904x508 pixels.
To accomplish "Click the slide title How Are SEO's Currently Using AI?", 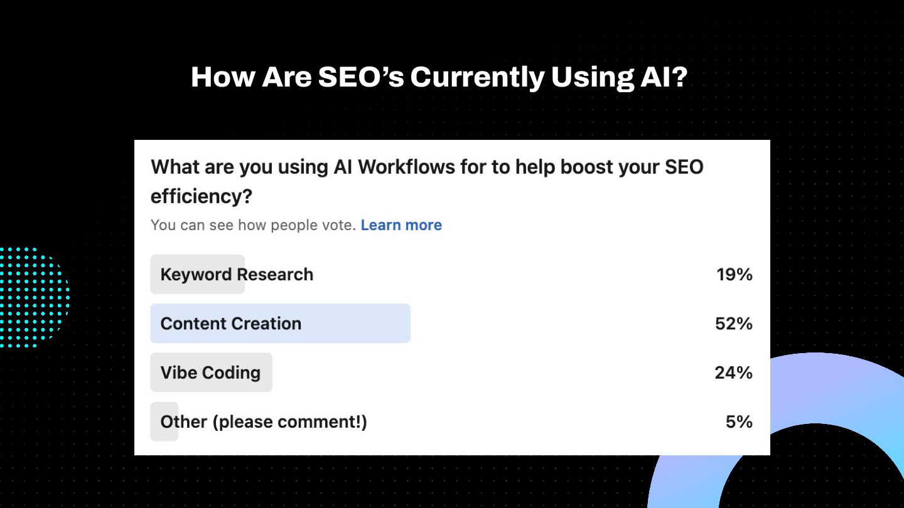I will point(439,77).
